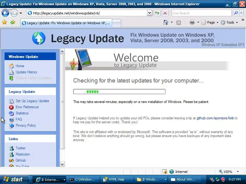The width and height of the screenshot is (246, 184).
Task: Click the Legacy Update globe logo
Action: [39, 38]
